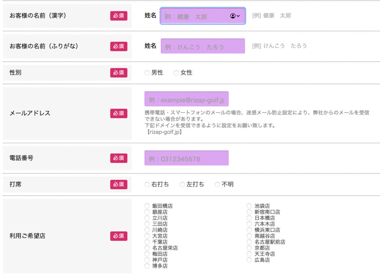
Task: Click the 電話番号 label
Action: (21, 158)
